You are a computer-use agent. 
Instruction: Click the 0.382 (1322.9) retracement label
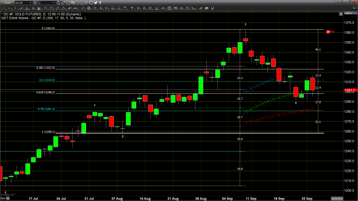(x=45, y=68)
